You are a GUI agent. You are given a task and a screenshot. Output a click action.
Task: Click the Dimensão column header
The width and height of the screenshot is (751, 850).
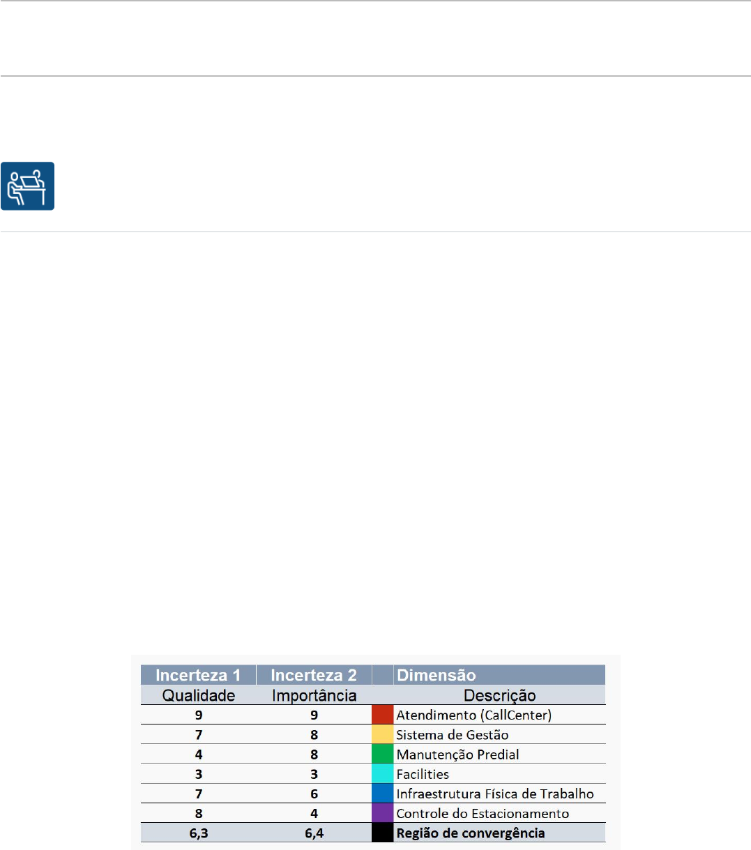(437, 675)
